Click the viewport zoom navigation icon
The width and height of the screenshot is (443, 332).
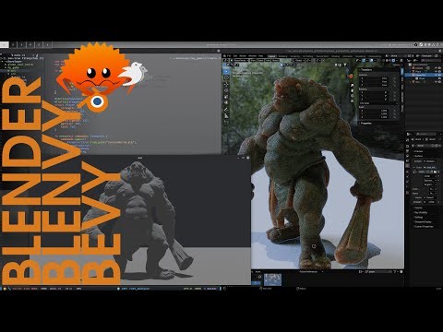(x=352, y=85)
